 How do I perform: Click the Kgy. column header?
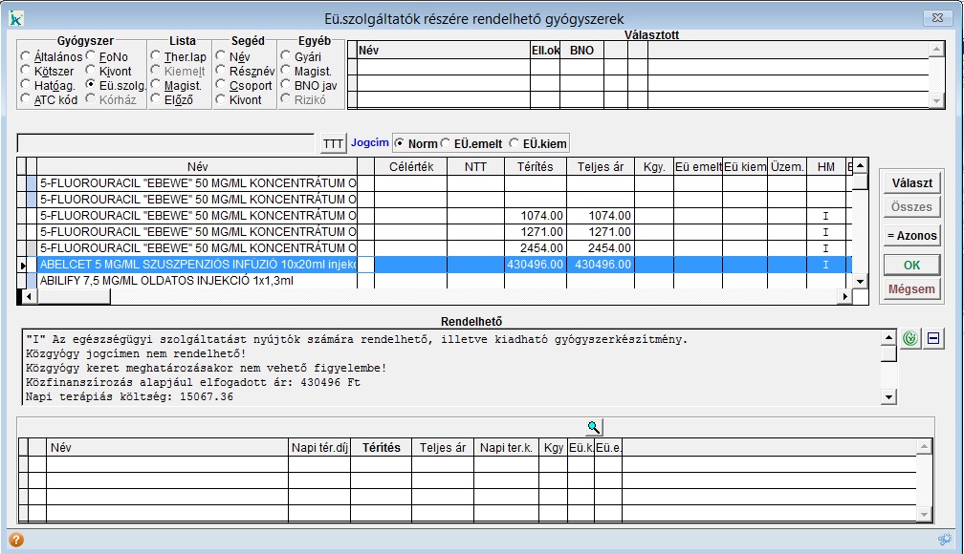click(654, 166)
